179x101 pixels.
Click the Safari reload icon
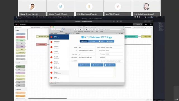click(x=111, y=21)
